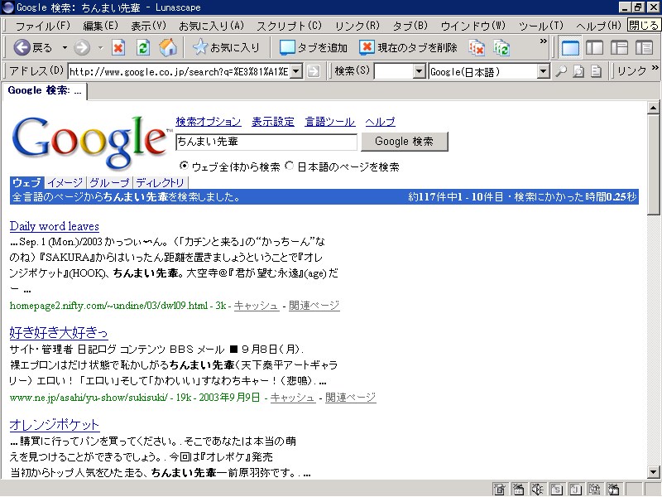Screen dimensions: 662x497
Task: Toggle the sound icon in status bar
Action: coord(539,489)
